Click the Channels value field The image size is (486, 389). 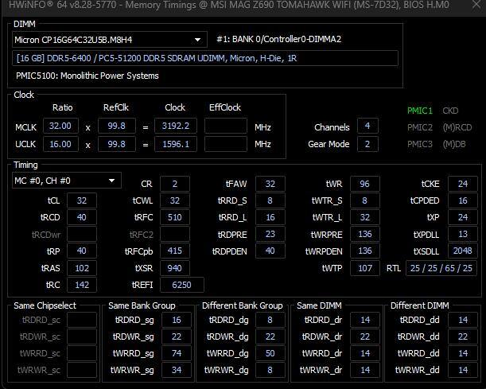(x=367, y=126)
